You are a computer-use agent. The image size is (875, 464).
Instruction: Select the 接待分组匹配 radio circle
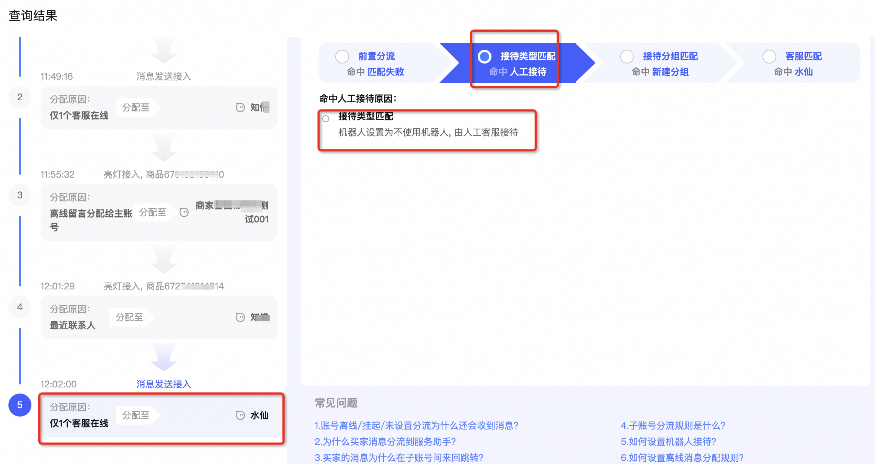[627, 57]
